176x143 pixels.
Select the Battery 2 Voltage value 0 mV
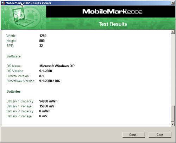click(x=43, y=116)
